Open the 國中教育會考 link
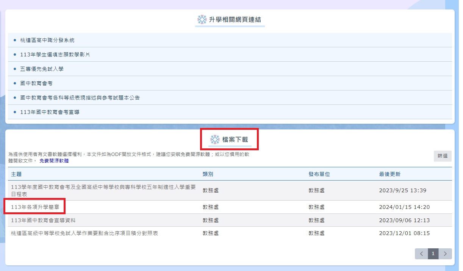This screenshot has width=463, height=271. [36, 83]
